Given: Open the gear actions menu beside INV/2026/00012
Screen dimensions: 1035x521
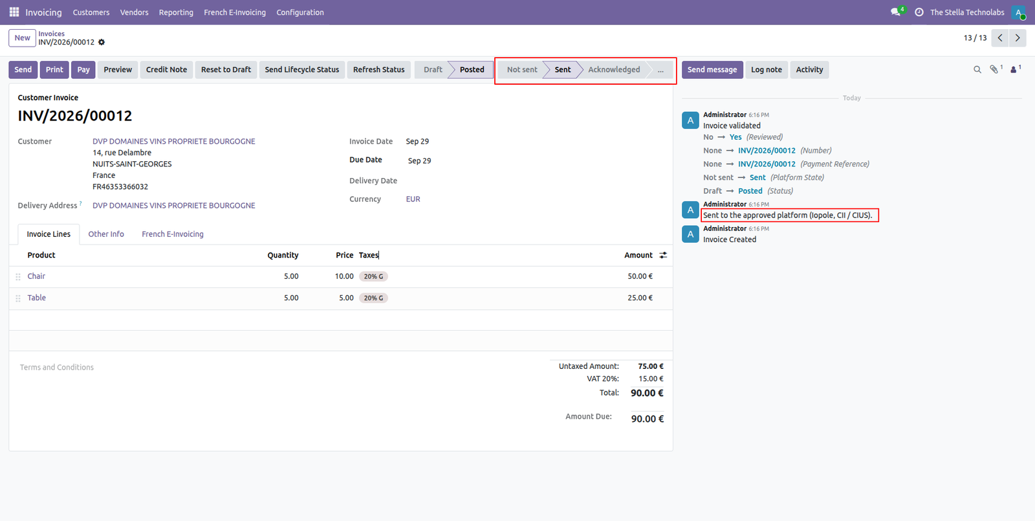Looking at the screenshot, I should point(102,42).
